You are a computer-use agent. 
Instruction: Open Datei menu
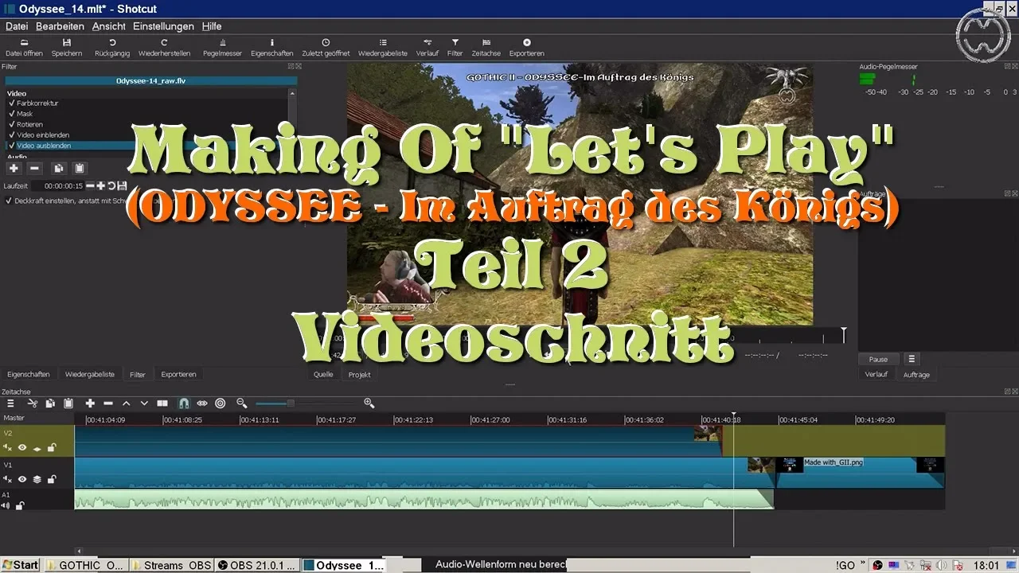[17, 26]
